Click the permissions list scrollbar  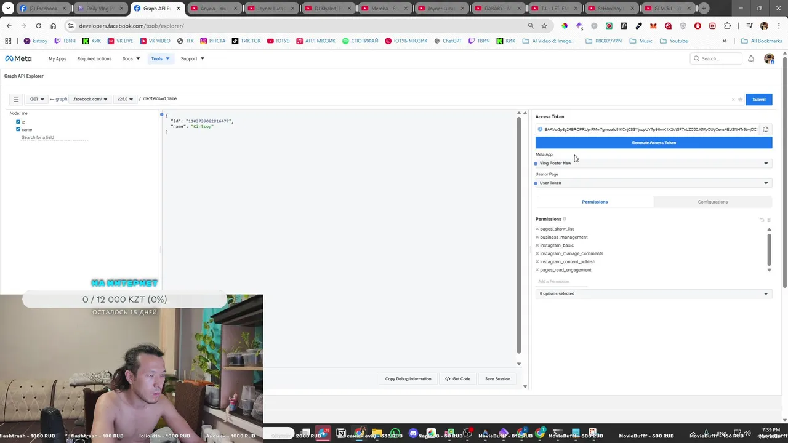click(x=769, y=249)
